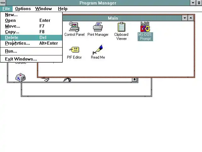Click the Main window title bar
The height and width of the screenshot is (152, 202).
click(122, 18)
